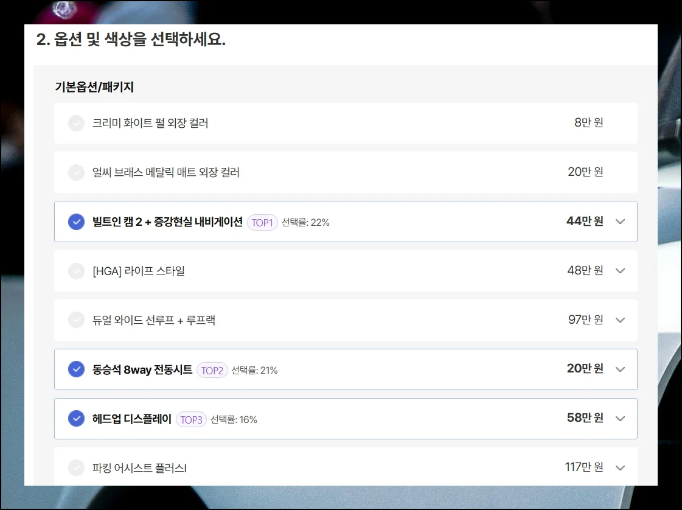The width and height of the screenshot is (682, 510).
Task: Select the 얼씨 브라스 메탈릭 매트 checkbox
Action: [x=76, y=173]
